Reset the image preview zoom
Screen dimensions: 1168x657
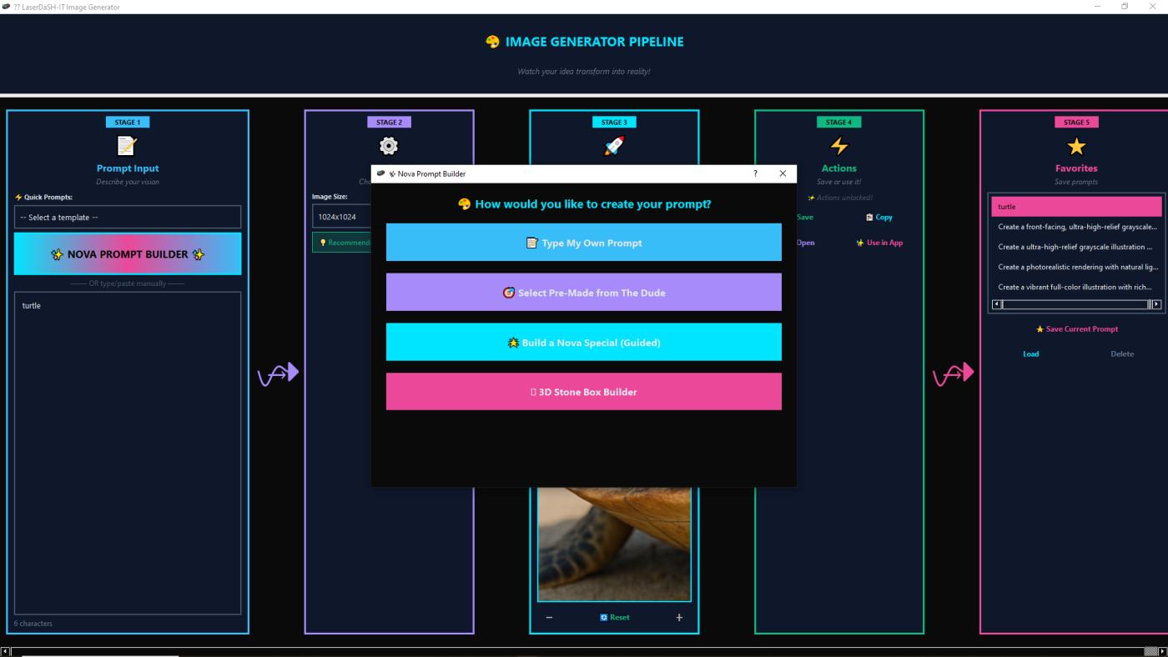coord(615,618)
